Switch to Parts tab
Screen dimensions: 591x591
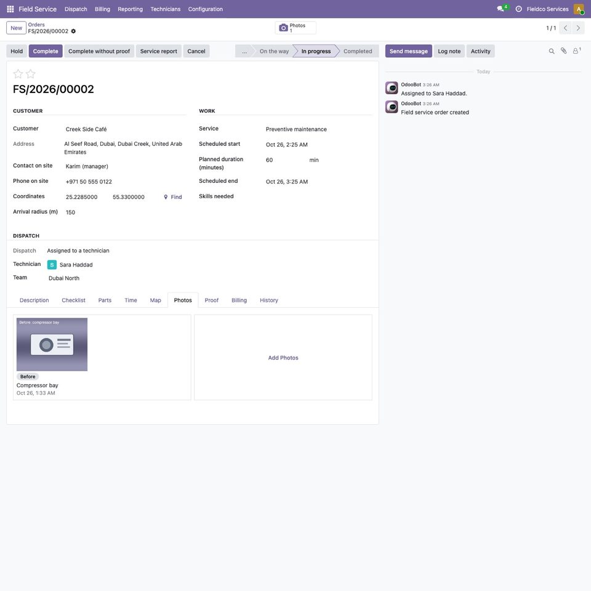105,300
